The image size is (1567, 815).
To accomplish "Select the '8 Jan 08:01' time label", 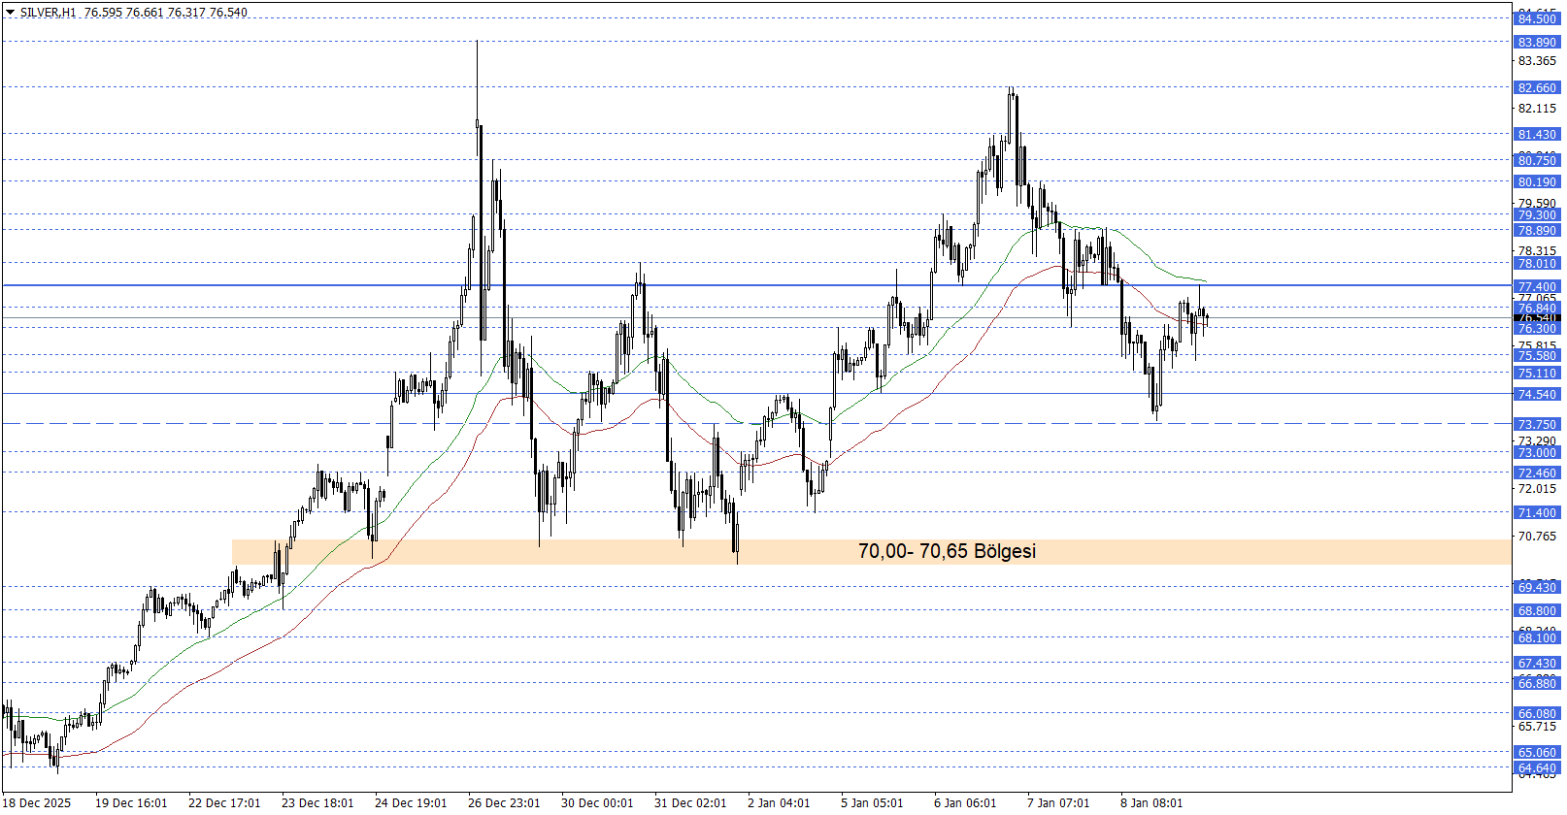I will (x=1151, y=802).
